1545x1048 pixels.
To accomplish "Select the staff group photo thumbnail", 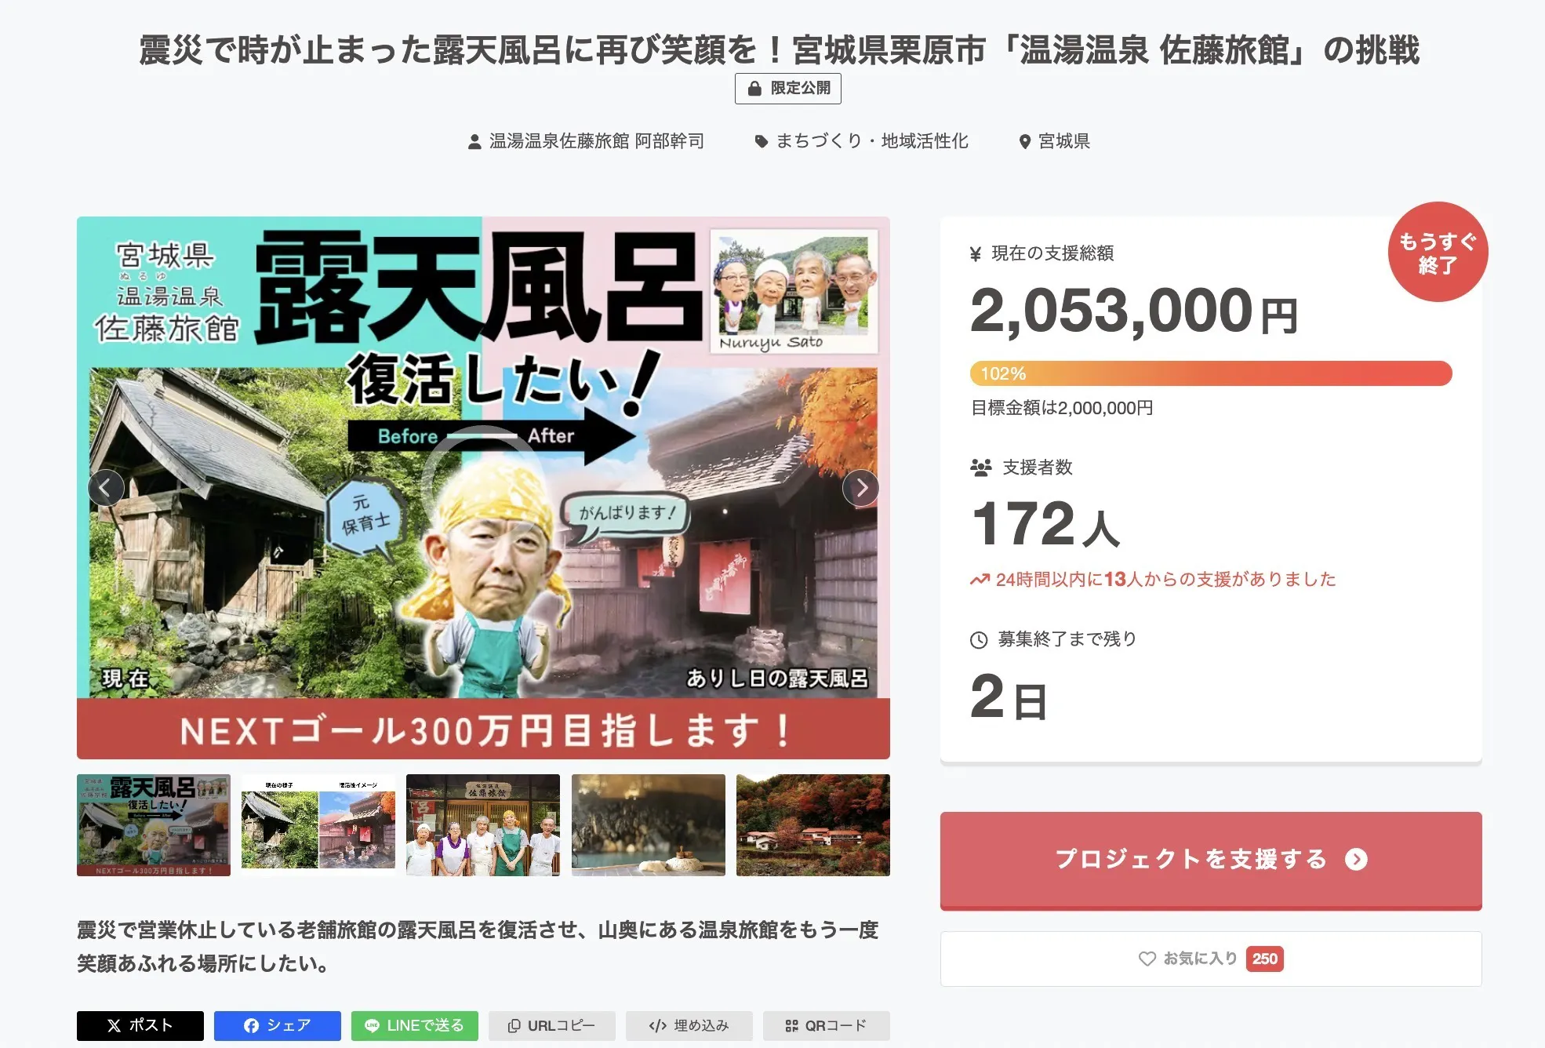I will [483, 825].
